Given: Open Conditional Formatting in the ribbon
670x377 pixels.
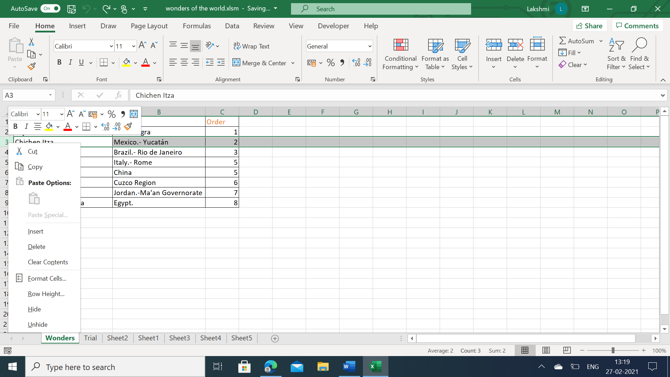Looking at the screenshot, I should [400, 54].
